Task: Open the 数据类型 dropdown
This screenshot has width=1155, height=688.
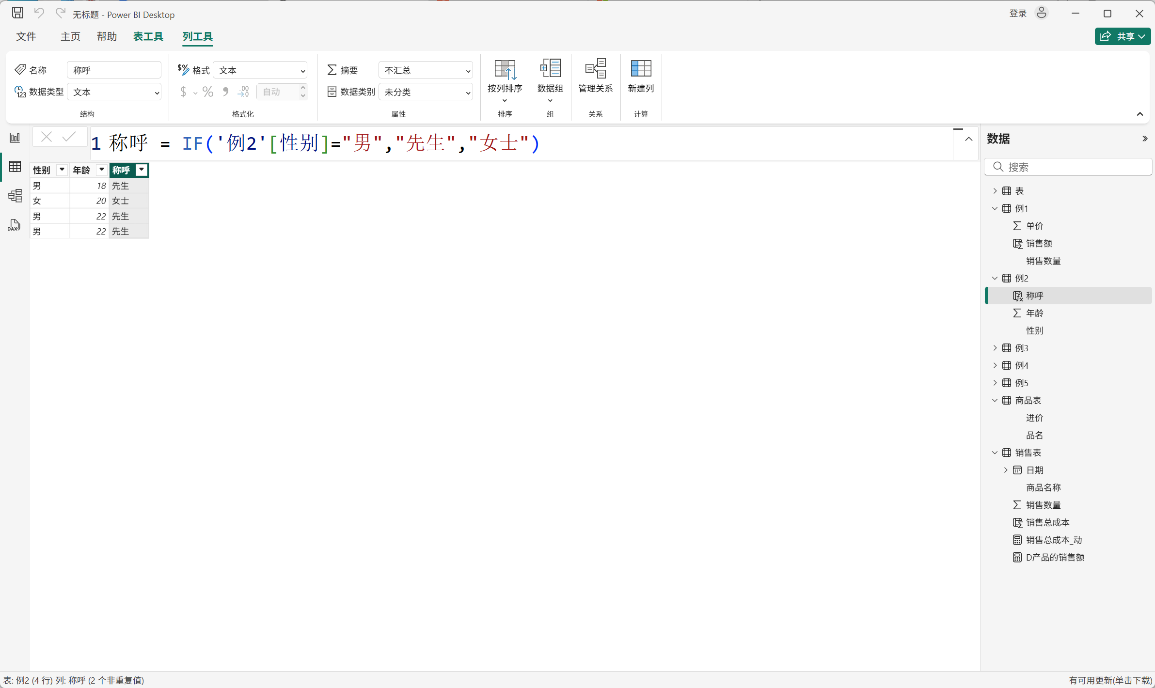Action: point(115,92)
